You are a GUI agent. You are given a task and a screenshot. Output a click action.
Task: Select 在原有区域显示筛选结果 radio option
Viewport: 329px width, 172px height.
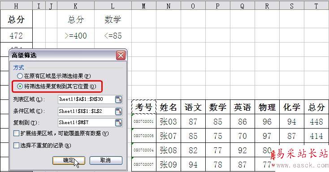coord(20,76)
